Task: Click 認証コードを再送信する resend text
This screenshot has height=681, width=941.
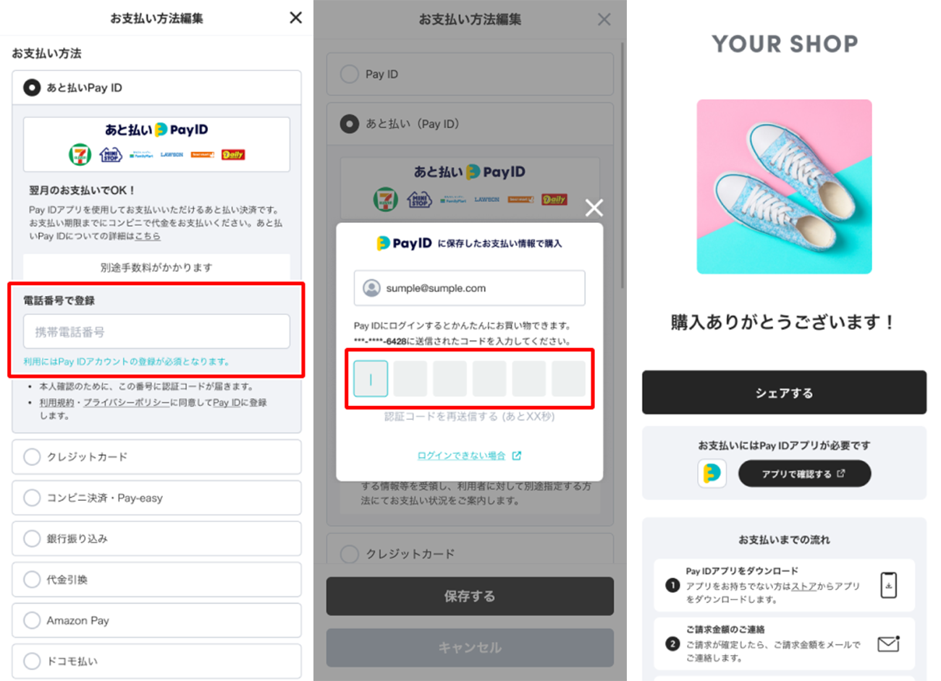Action: pos(469,416)
